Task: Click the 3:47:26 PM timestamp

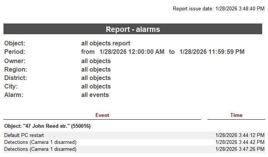Action: pos(240,149)
